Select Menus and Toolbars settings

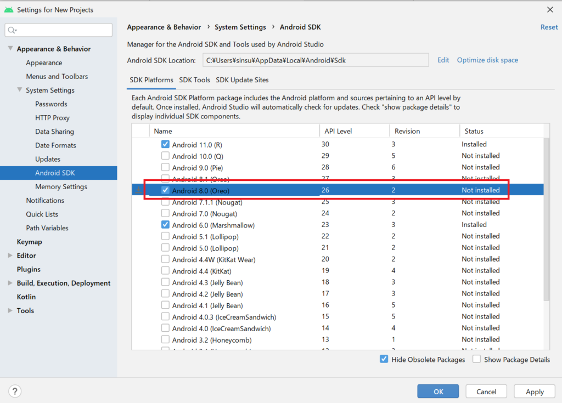pyautogui.click(x=57, y=76)
